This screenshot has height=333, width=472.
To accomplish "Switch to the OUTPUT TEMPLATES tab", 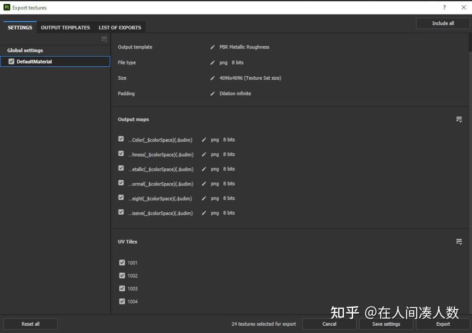I will click(x=65, y=27).
